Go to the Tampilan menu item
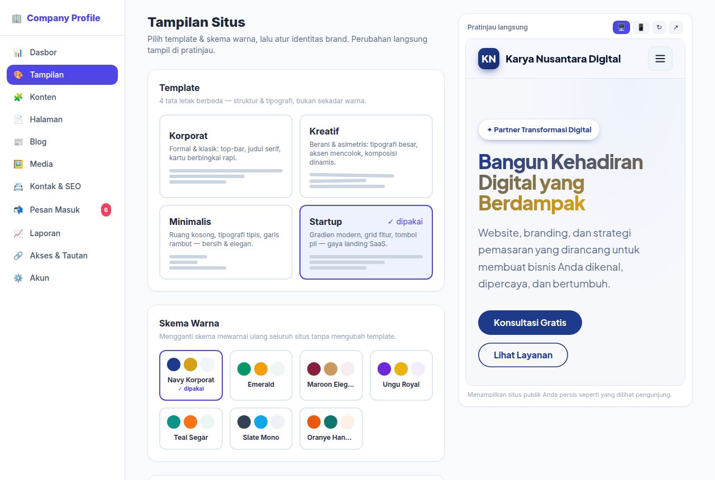The image size is (715, 480). (62, 75)
